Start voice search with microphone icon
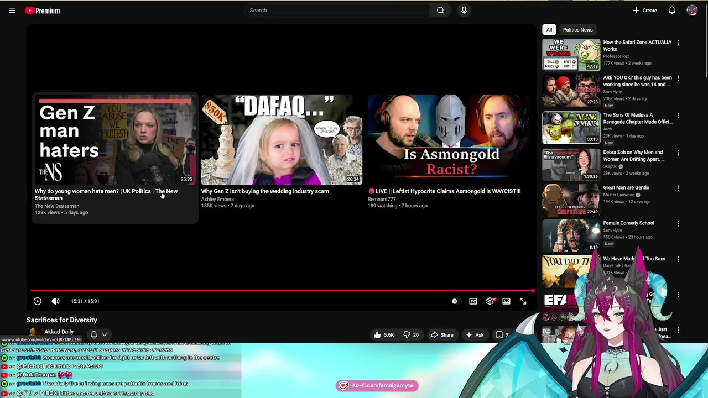This screenshot has width=708, height=398. coord(464,10)
